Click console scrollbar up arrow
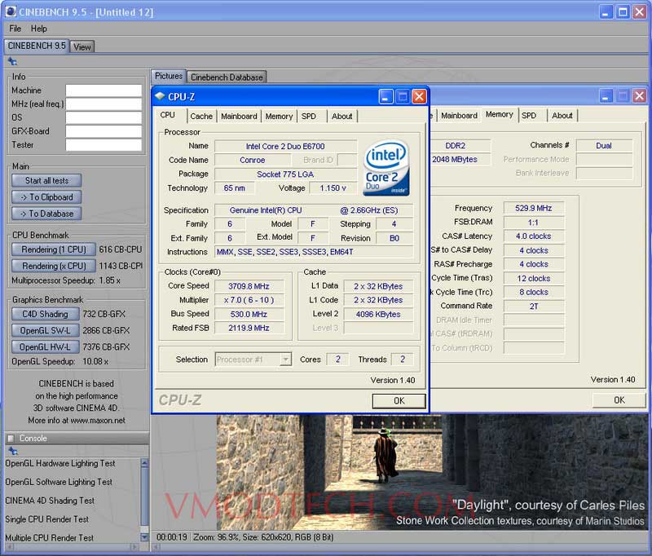Viewport: 652px width, 556px height. [144, 462]
